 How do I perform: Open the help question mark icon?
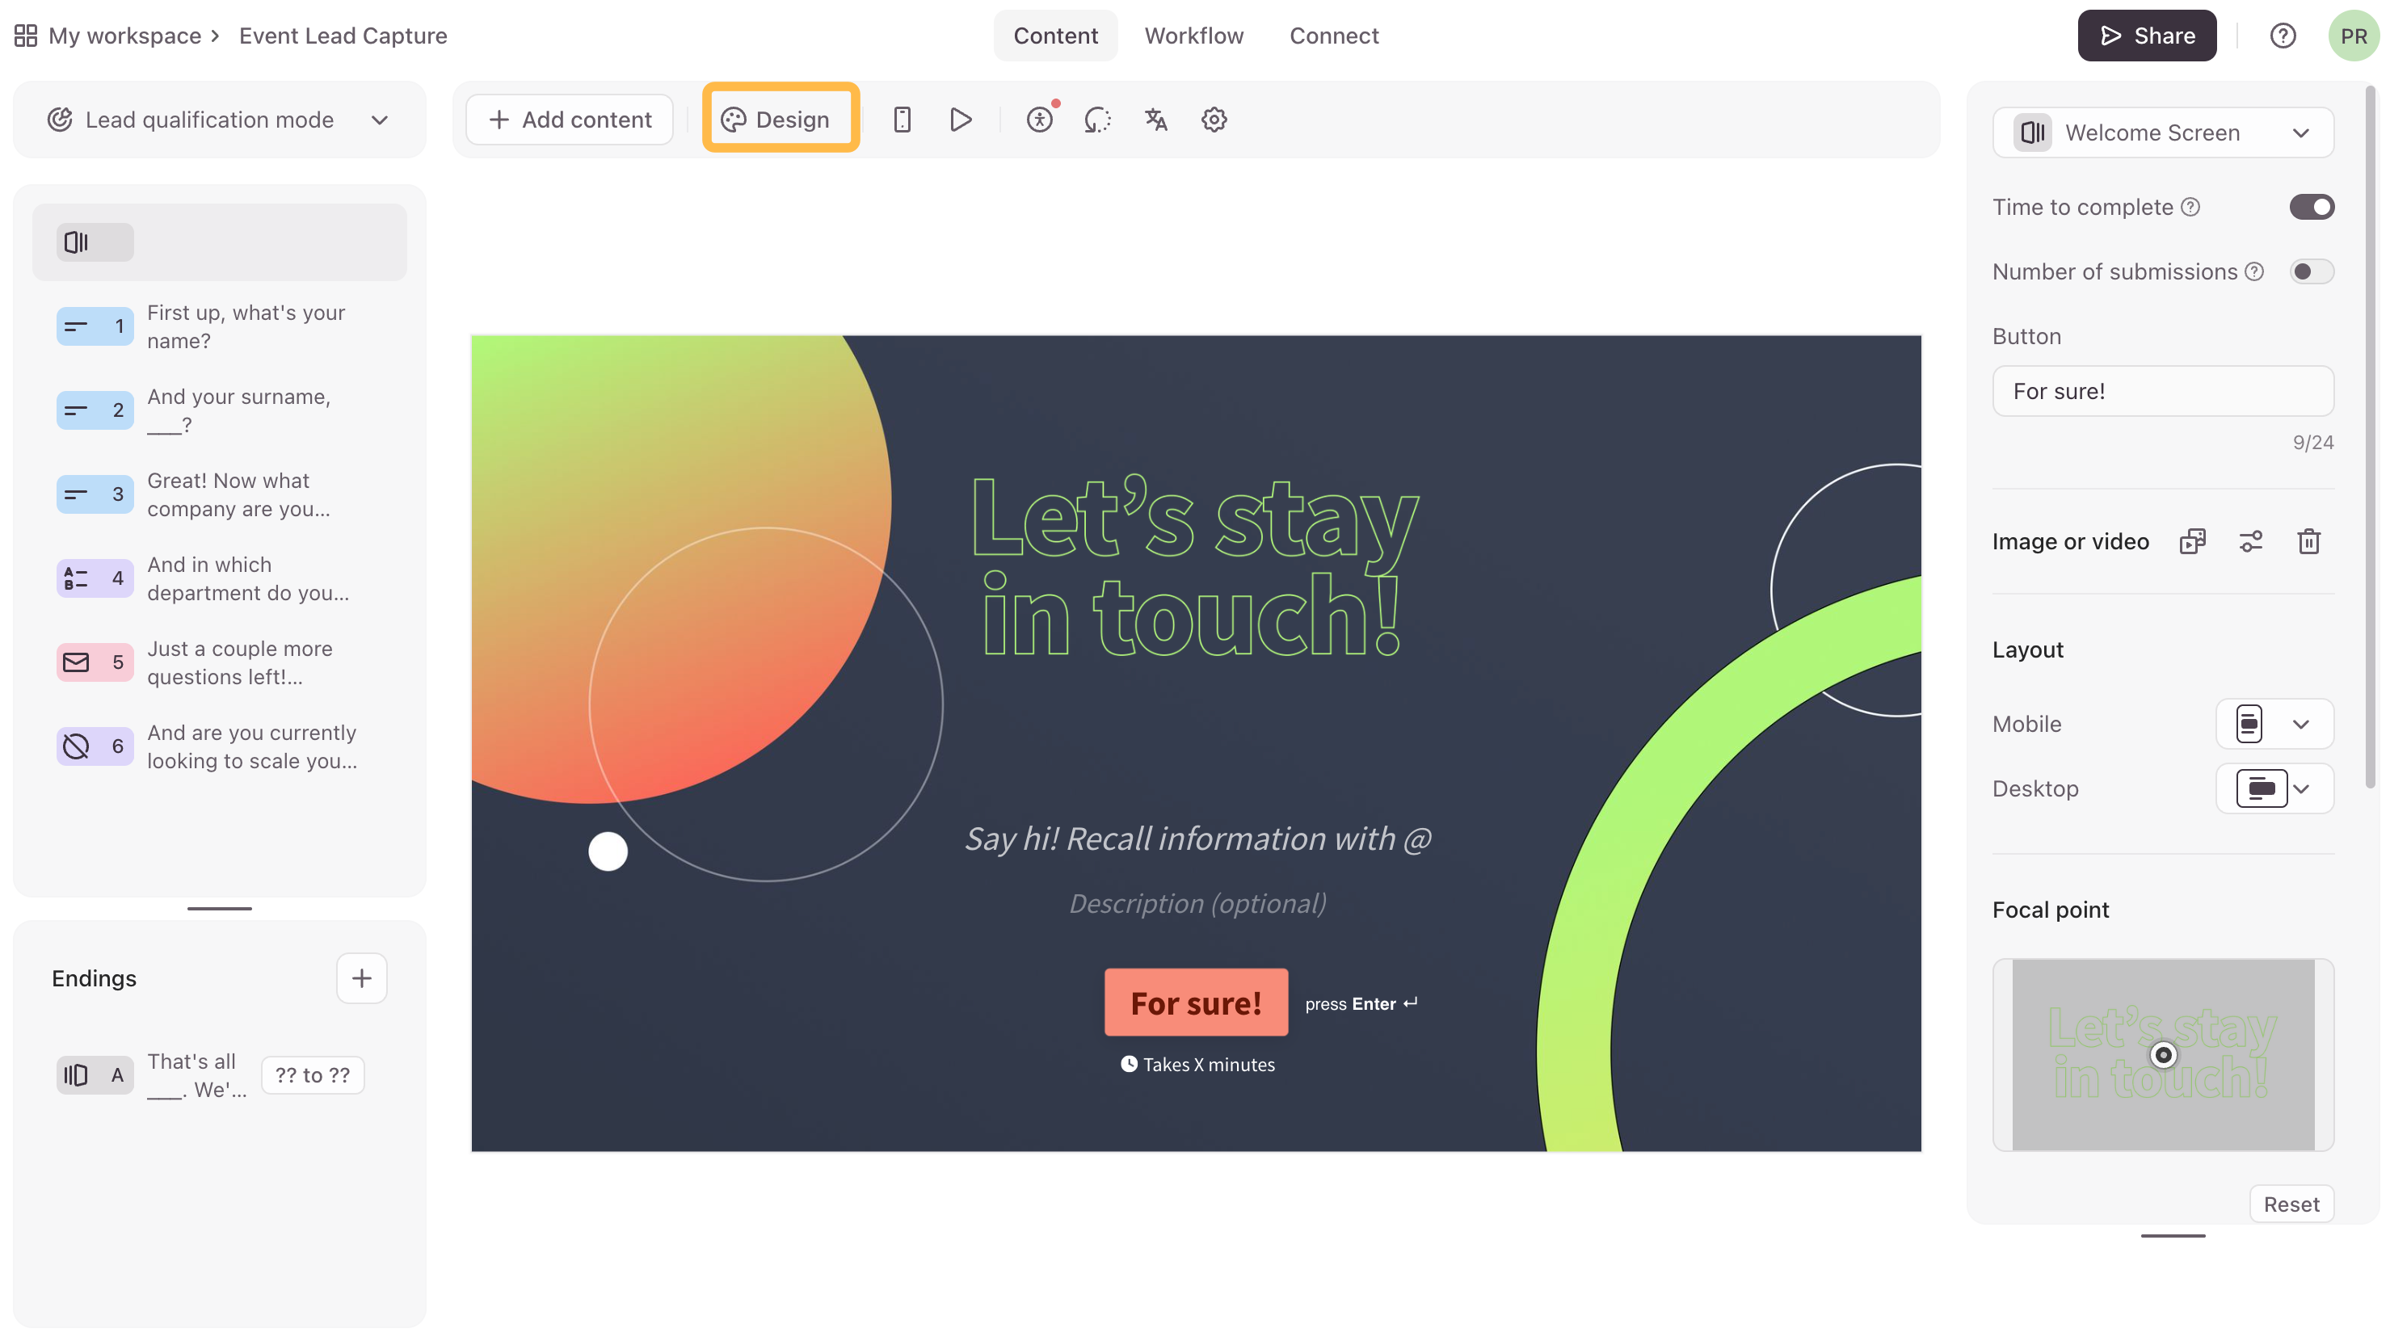point(2283,36)
